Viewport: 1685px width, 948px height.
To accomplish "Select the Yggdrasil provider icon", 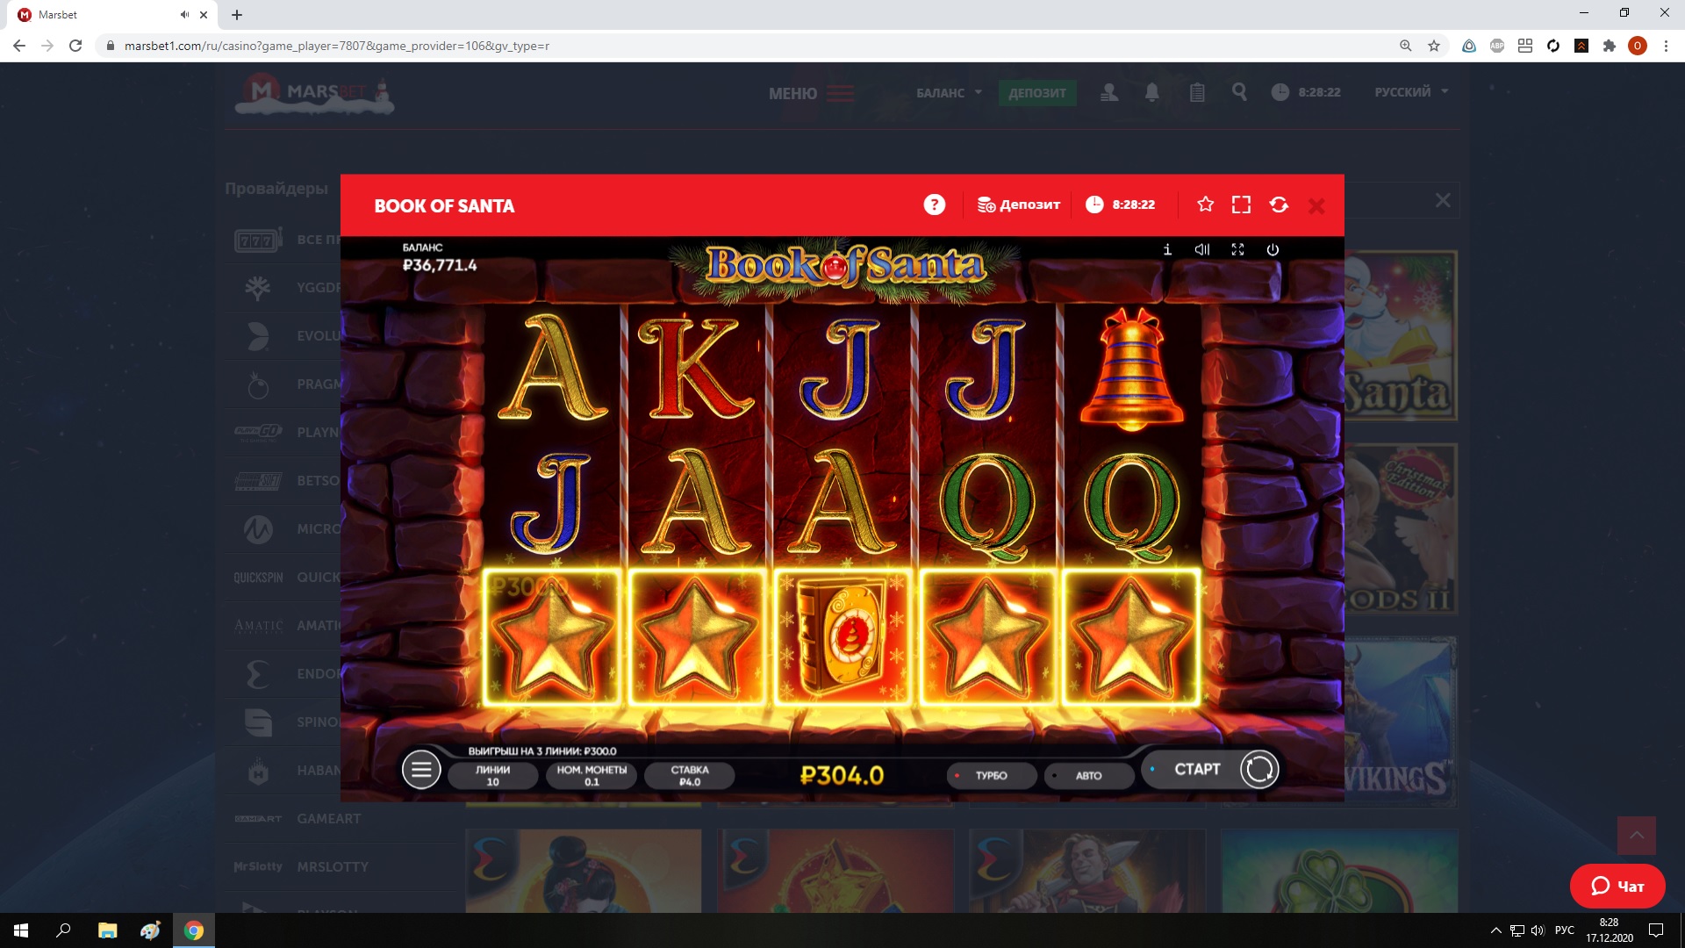I will click(258, 288).
